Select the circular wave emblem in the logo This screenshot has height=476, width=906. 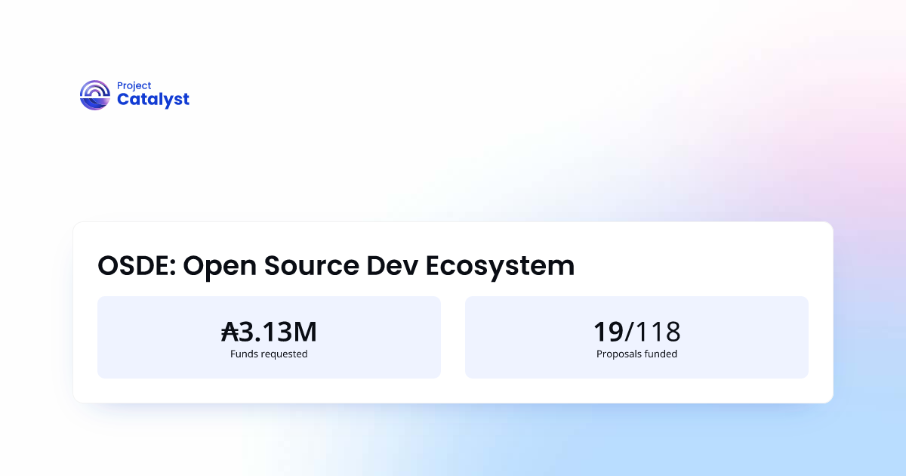[94, 94]
